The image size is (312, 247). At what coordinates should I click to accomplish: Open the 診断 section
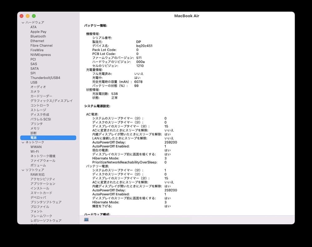(x=33, y=133)
